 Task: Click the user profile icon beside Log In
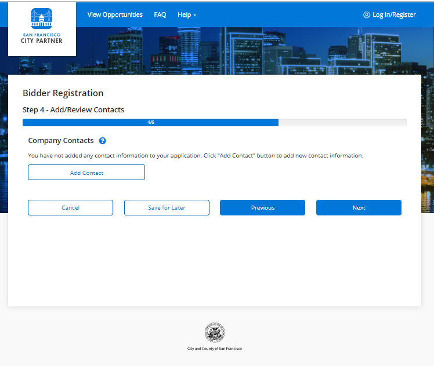coord(366,15)
